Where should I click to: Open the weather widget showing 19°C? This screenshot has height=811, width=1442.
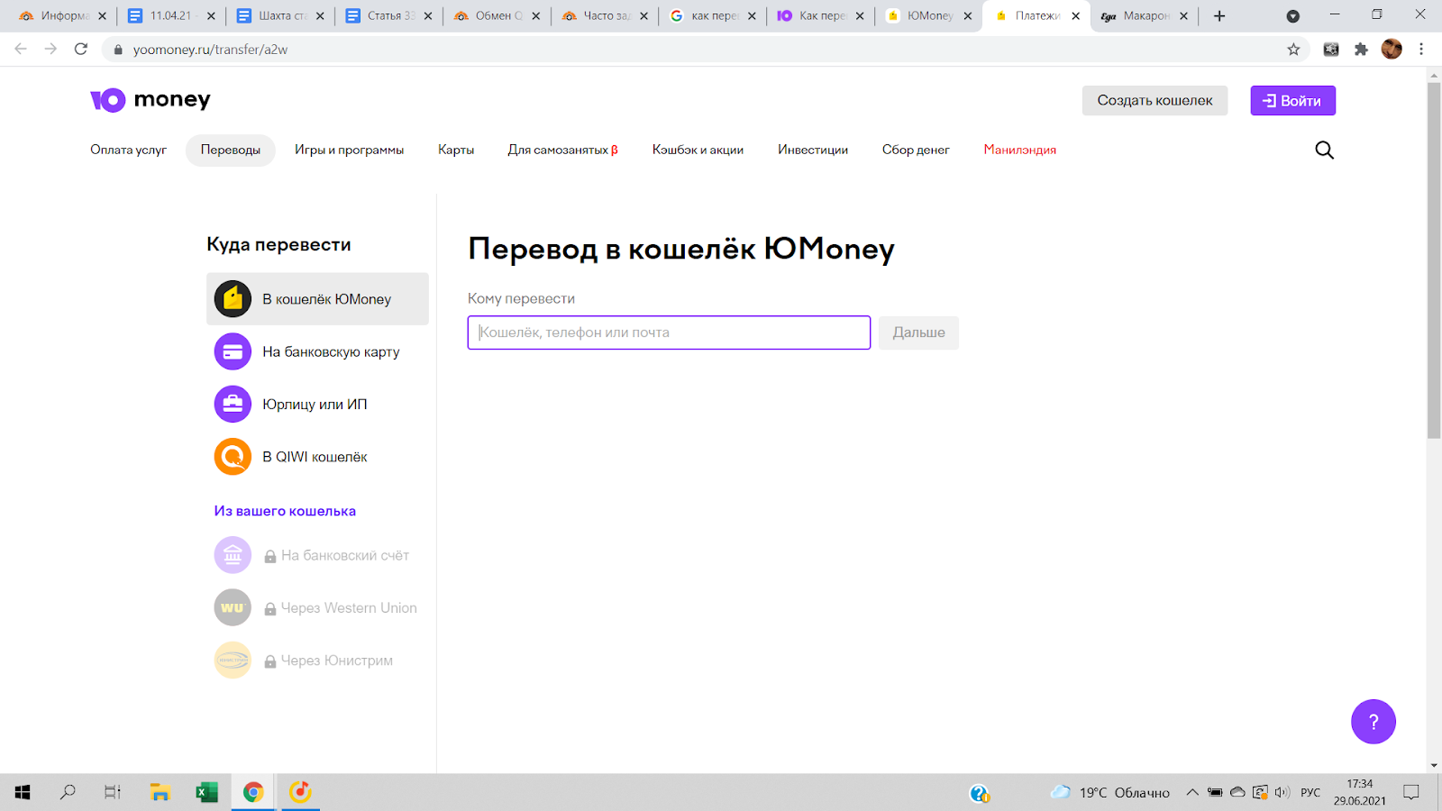click(1110, 792)
